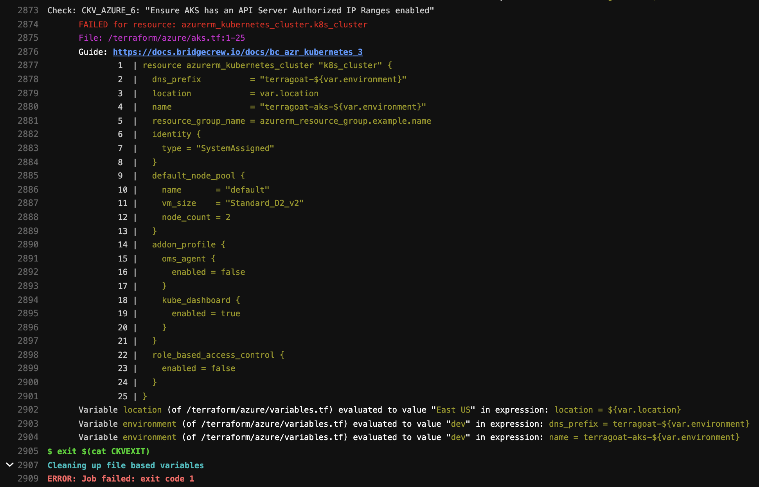Click line number 2874 anchor
This screenshot has height=487, width=759.
[28, 24]
